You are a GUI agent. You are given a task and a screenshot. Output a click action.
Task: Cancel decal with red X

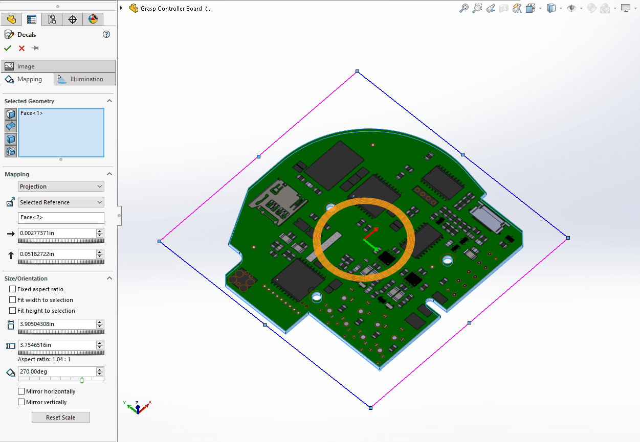(21, 48)
